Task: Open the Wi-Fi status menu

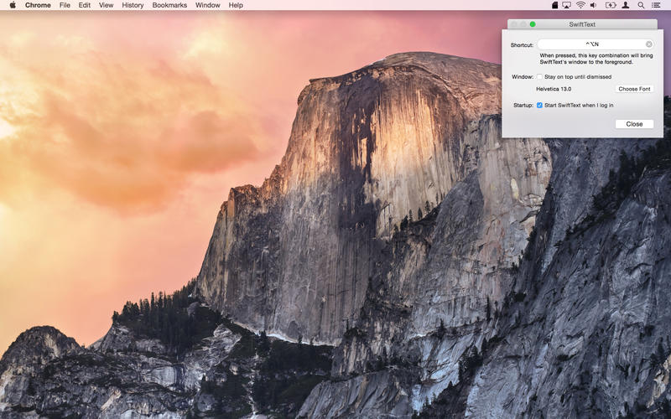Action: click(x=580, y=5)
